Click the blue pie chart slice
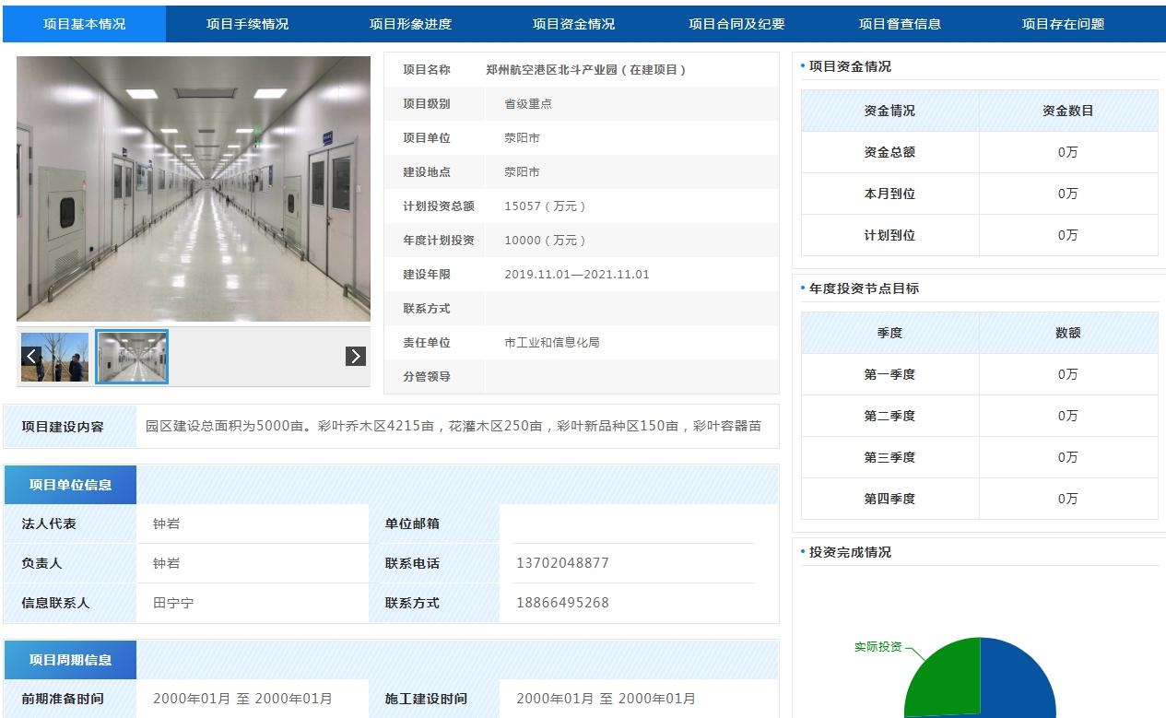1166x718 pixels. click(1019, 682)
